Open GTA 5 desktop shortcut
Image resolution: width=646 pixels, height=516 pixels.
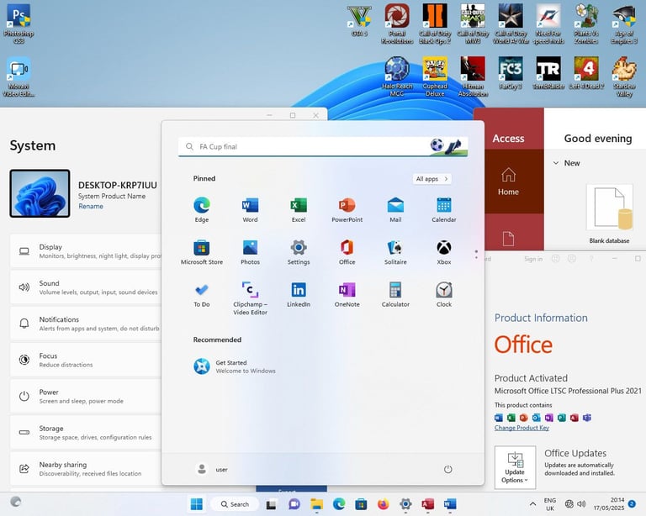click(x=359, y=20)
